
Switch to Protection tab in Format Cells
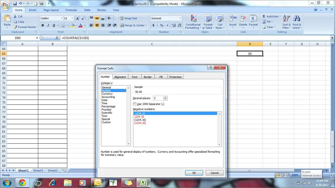[176, 77]
